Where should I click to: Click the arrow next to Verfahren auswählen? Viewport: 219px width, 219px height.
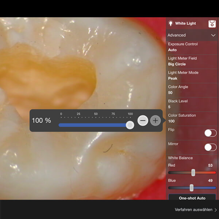click(216, 210)
